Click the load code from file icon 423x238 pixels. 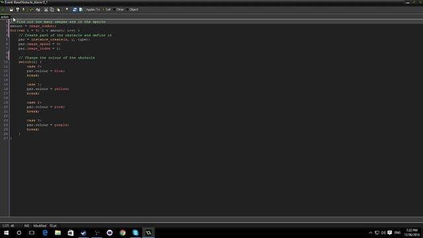click(x=11, y=9)
